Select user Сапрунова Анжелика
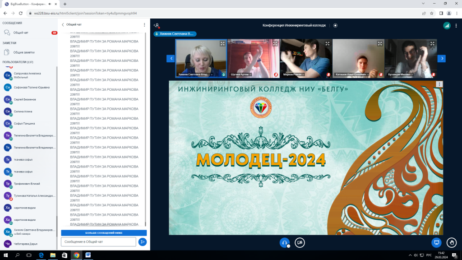The height and width of the screenshot is (260, 462). (x=29, y=75)
